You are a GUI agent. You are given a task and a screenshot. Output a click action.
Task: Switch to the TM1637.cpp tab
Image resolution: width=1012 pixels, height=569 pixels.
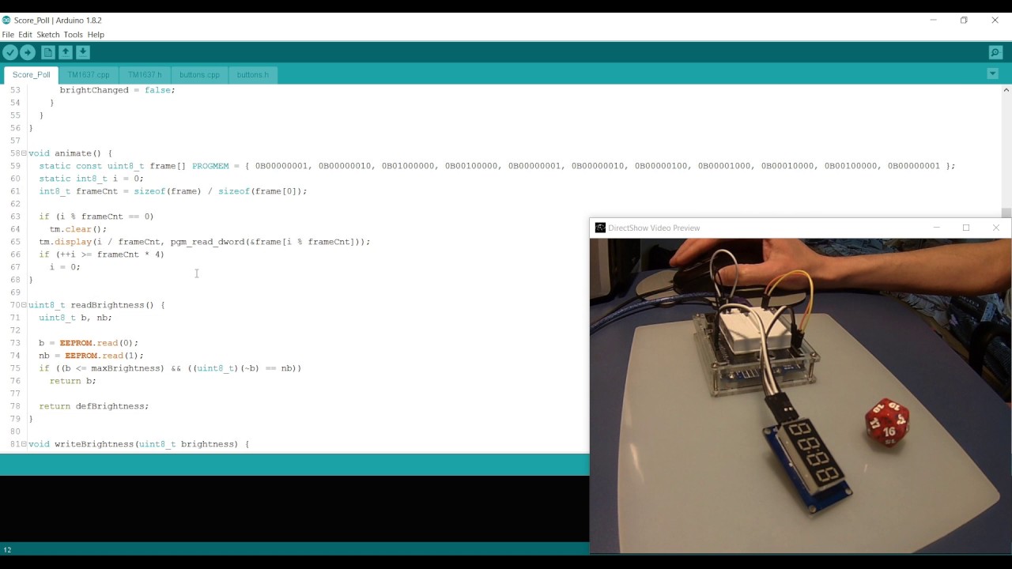point(89,75)
